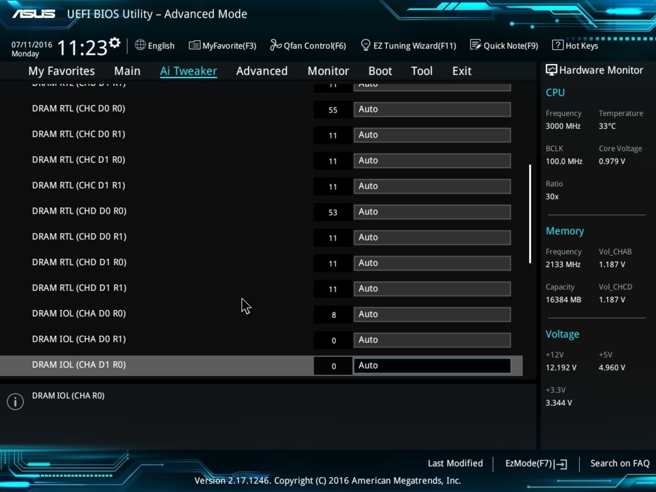This screenshot has width=656, height=492.
Task: Select the Ai Tweaker tab
Action: (189, 71)
